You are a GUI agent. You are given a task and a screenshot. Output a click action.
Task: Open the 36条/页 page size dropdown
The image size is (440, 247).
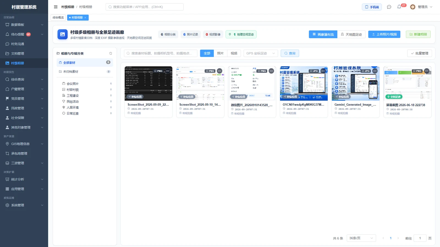tap(361, 238)
